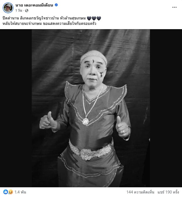Open the post's "1 วัน" timestamp link
The image size is (182, 197).
pyautogui.click(x=19, y=11)
